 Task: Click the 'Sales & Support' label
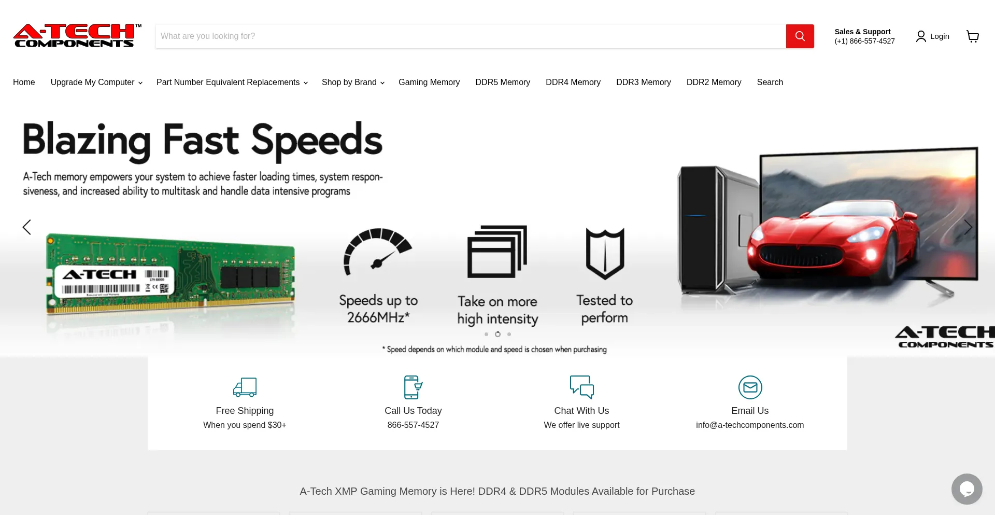pos(862,32)
